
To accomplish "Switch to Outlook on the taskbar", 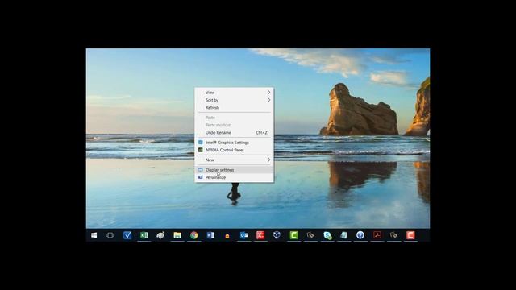I will (243, 235).
